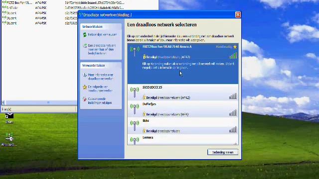The width and height of the screenshot is (319, 179).
Task: Click signal strength bars of SX551DCCC35
Action: coord(233,96)
